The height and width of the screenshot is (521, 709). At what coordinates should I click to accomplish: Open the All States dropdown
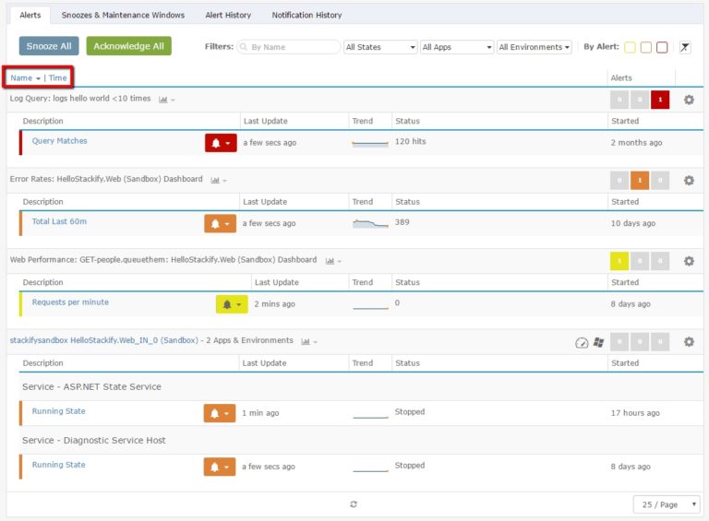[x=380, y=47]
